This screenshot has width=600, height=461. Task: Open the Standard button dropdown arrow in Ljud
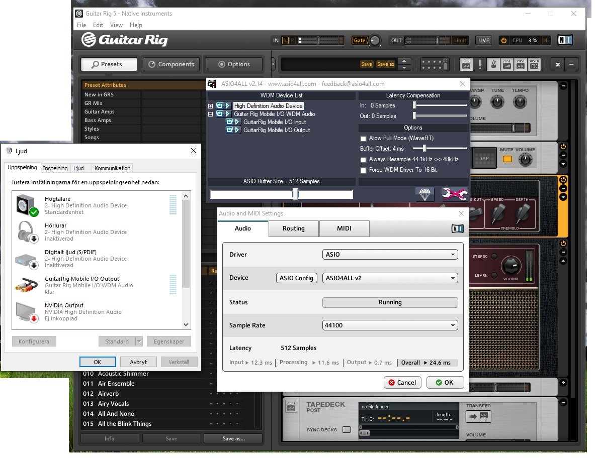point(139,341)
